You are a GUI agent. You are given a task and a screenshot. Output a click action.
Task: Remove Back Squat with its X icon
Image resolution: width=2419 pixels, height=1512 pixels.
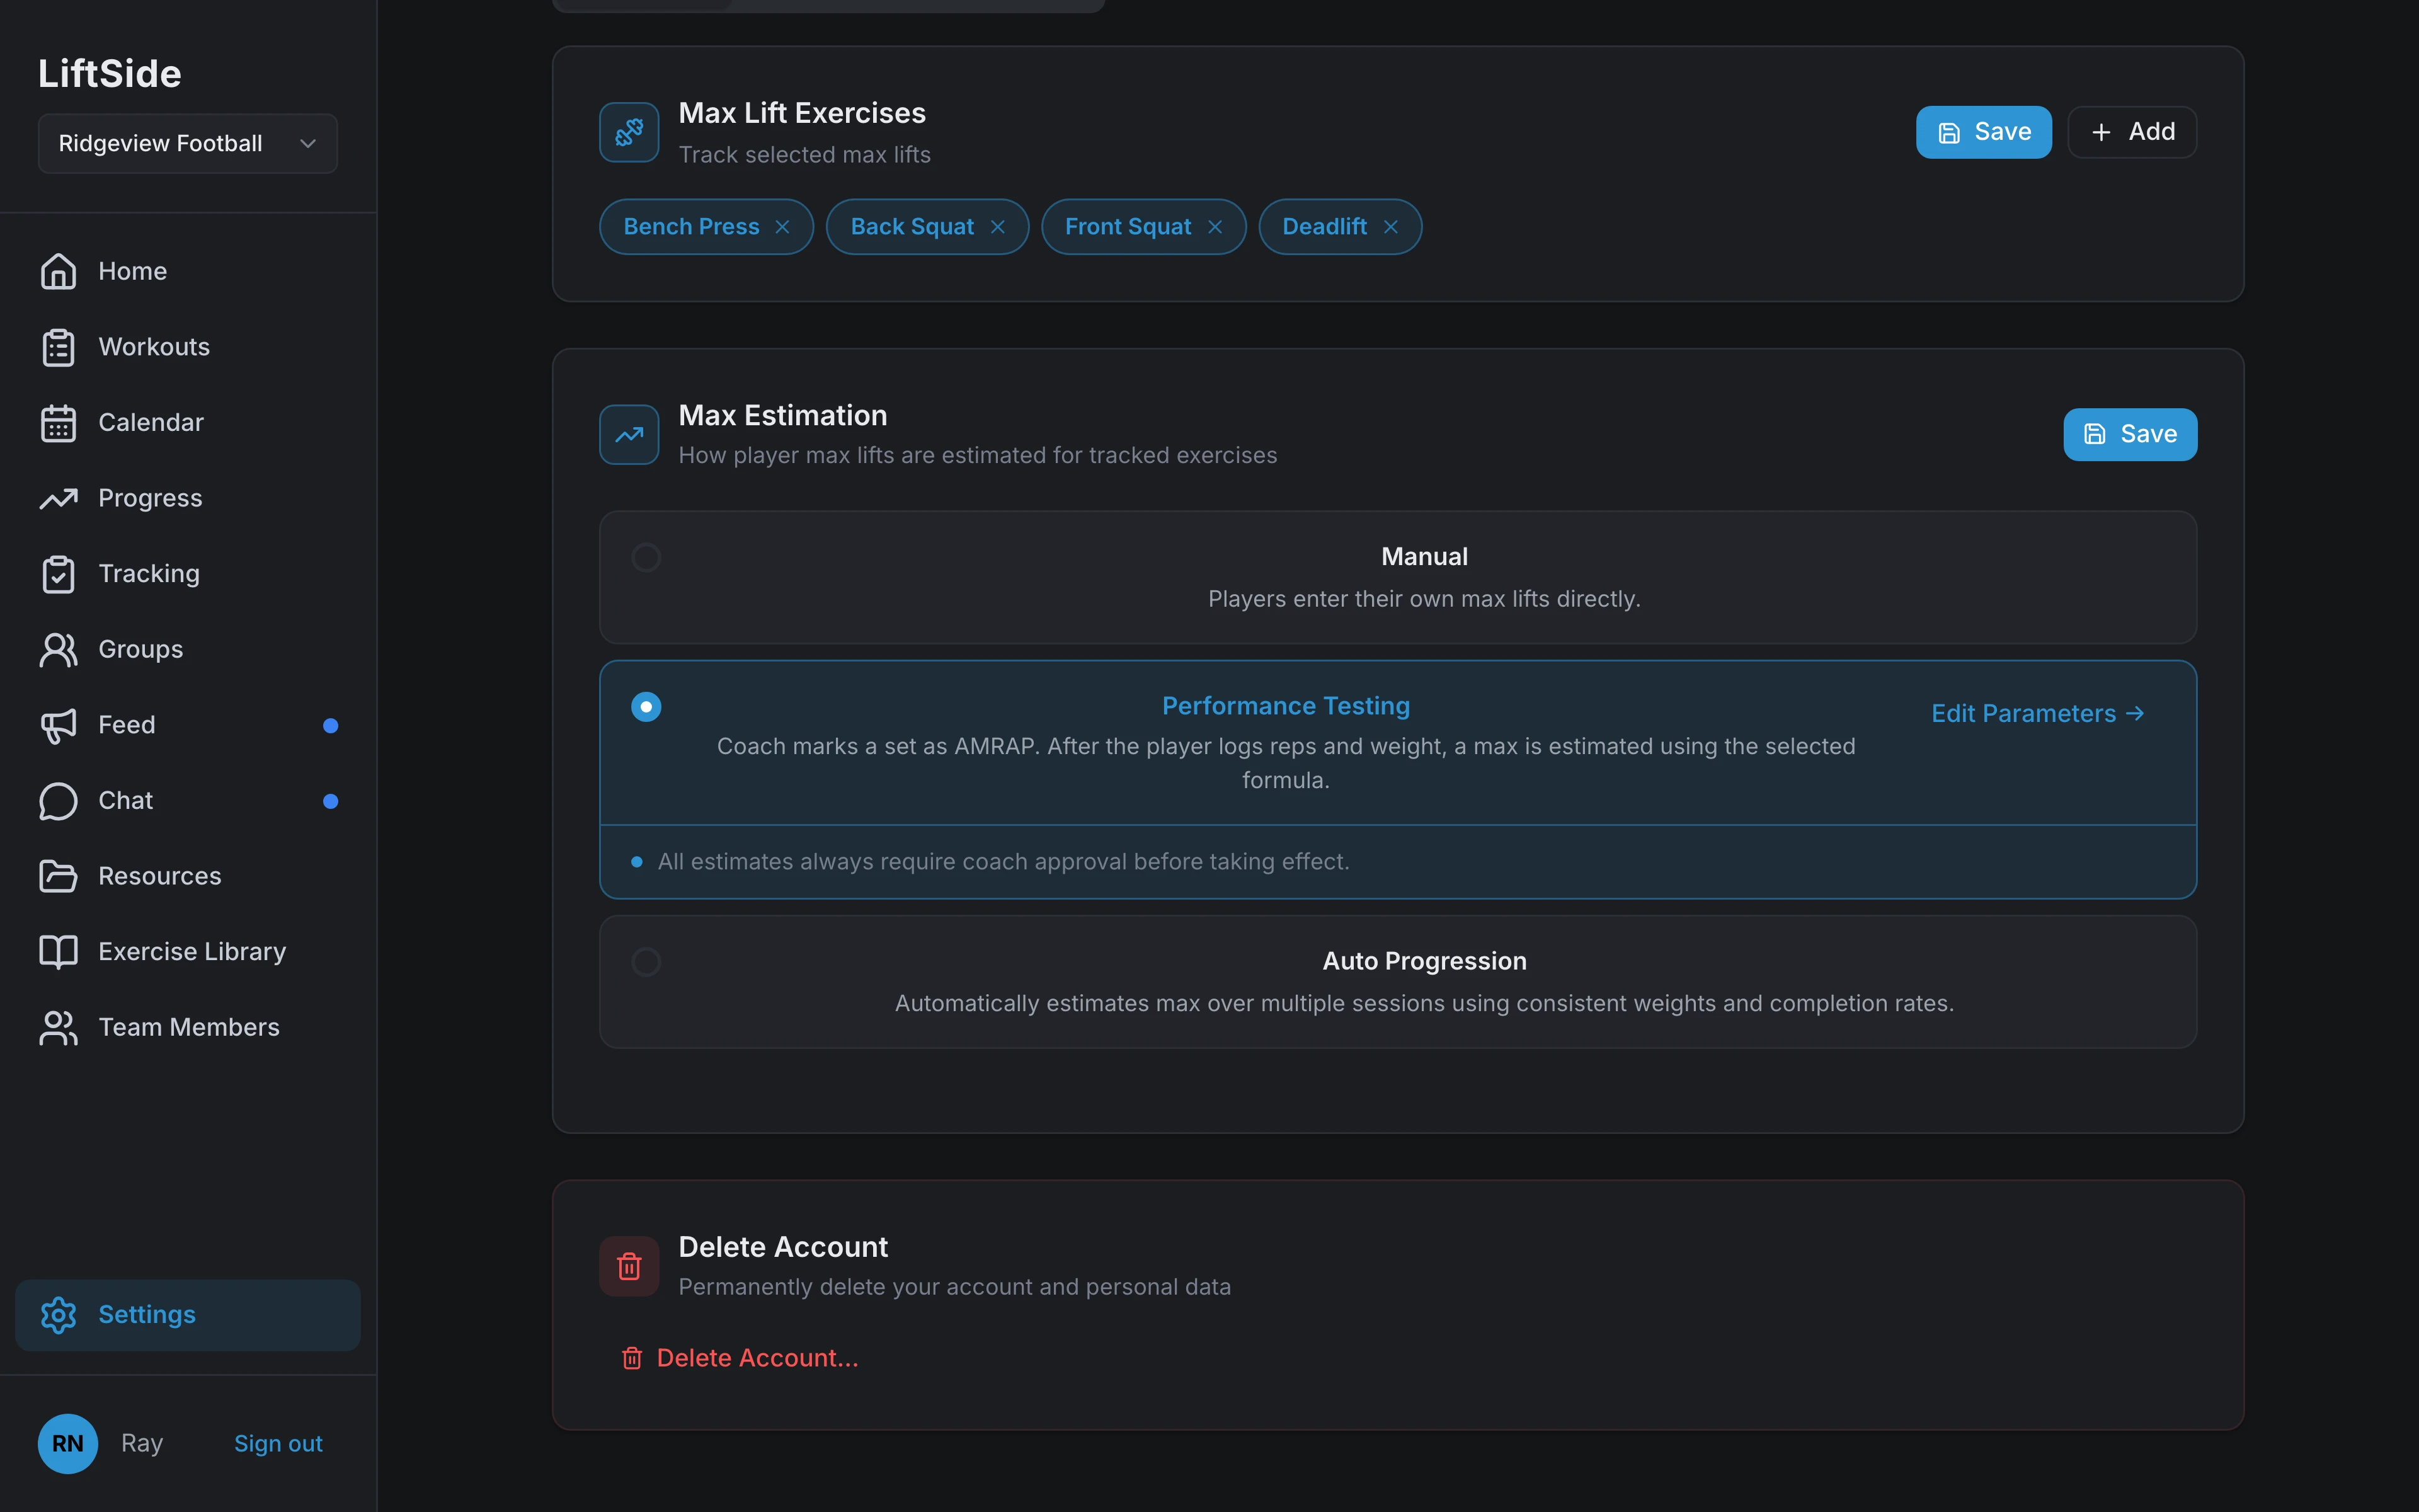(x=998, y=227)
